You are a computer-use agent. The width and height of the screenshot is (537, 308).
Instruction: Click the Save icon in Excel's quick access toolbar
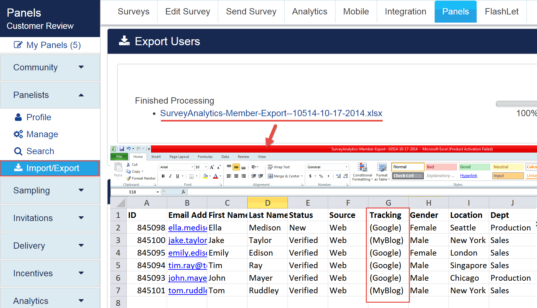[121, 149]
